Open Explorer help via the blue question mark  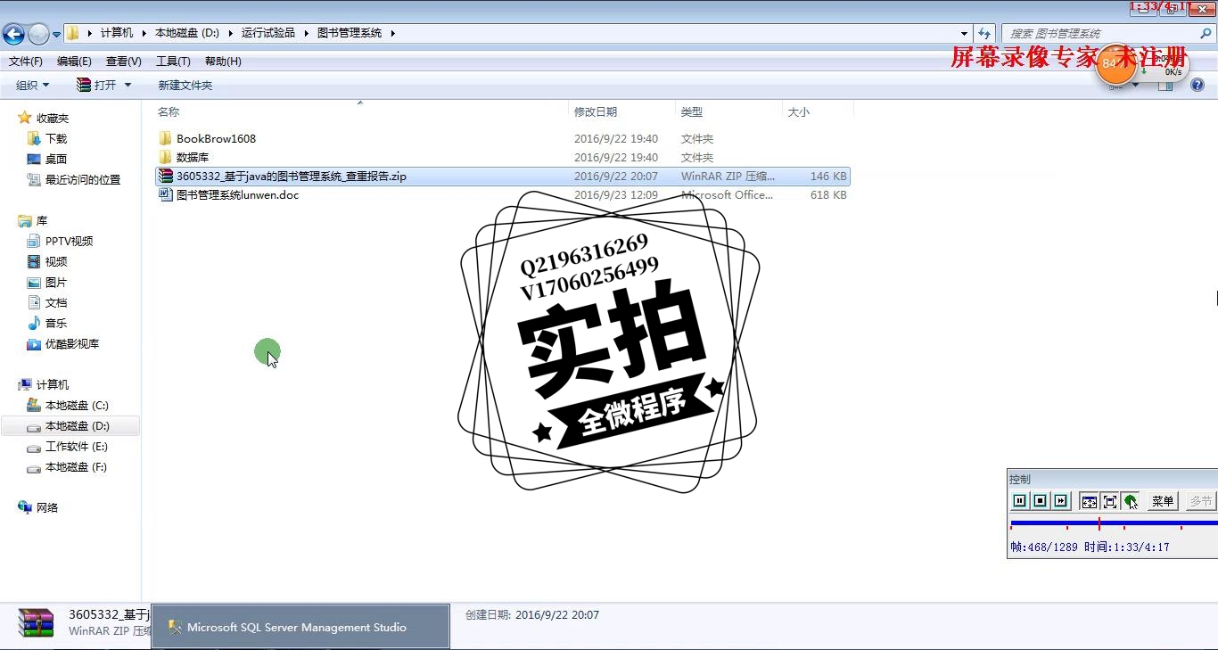[x=1197, y=86]
